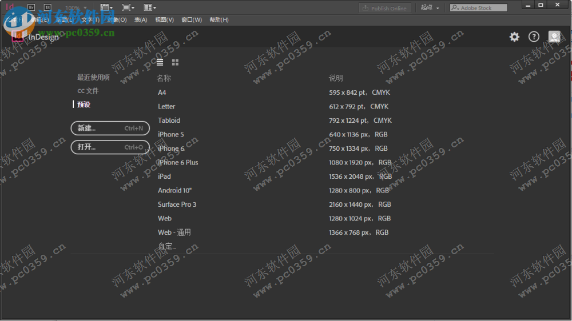Open the 自定.. custom preset option
Viewport: 572px width, 321px height.
click(167, 246)
